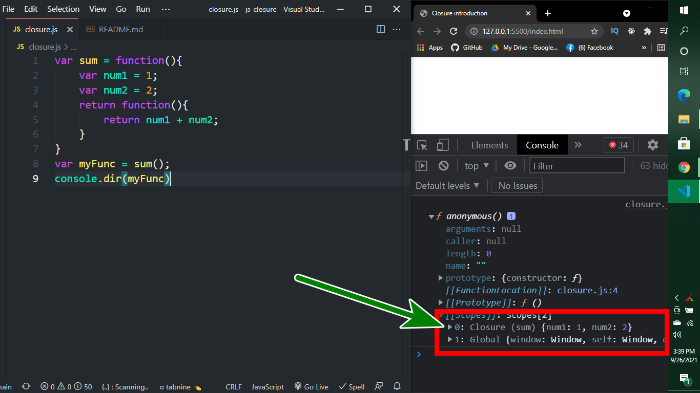Start Go Live server from status bar
The width and height of the screenshot is (700, 393).
[311, 387]
